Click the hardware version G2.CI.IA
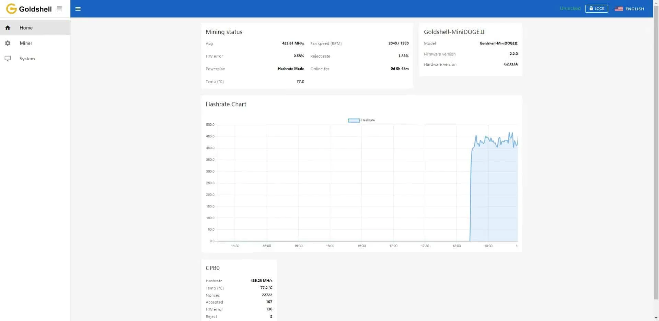The height and width of the screenshot is (321, 659). [511, 64]
